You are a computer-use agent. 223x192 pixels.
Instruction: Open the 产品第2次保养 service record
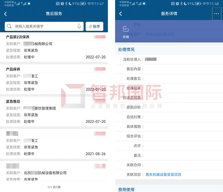click(54, 47)
